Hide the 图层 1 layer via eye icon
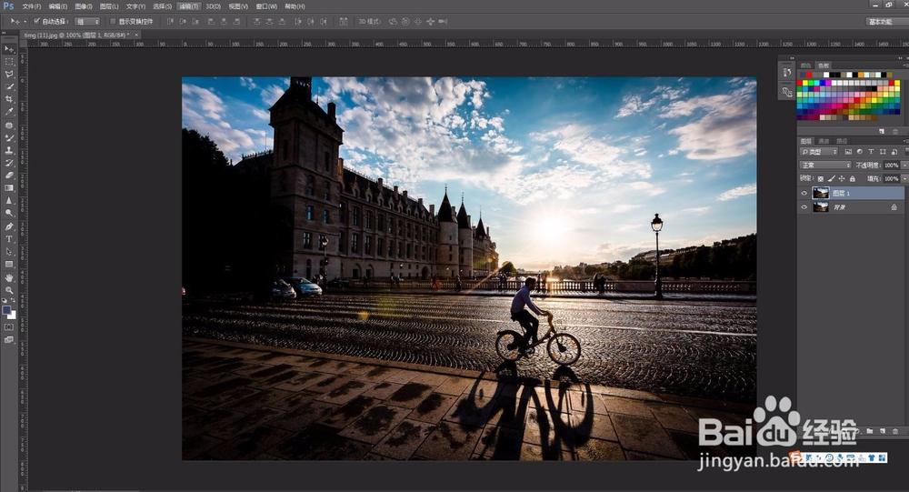909x492 pixels. coord(804,193)
